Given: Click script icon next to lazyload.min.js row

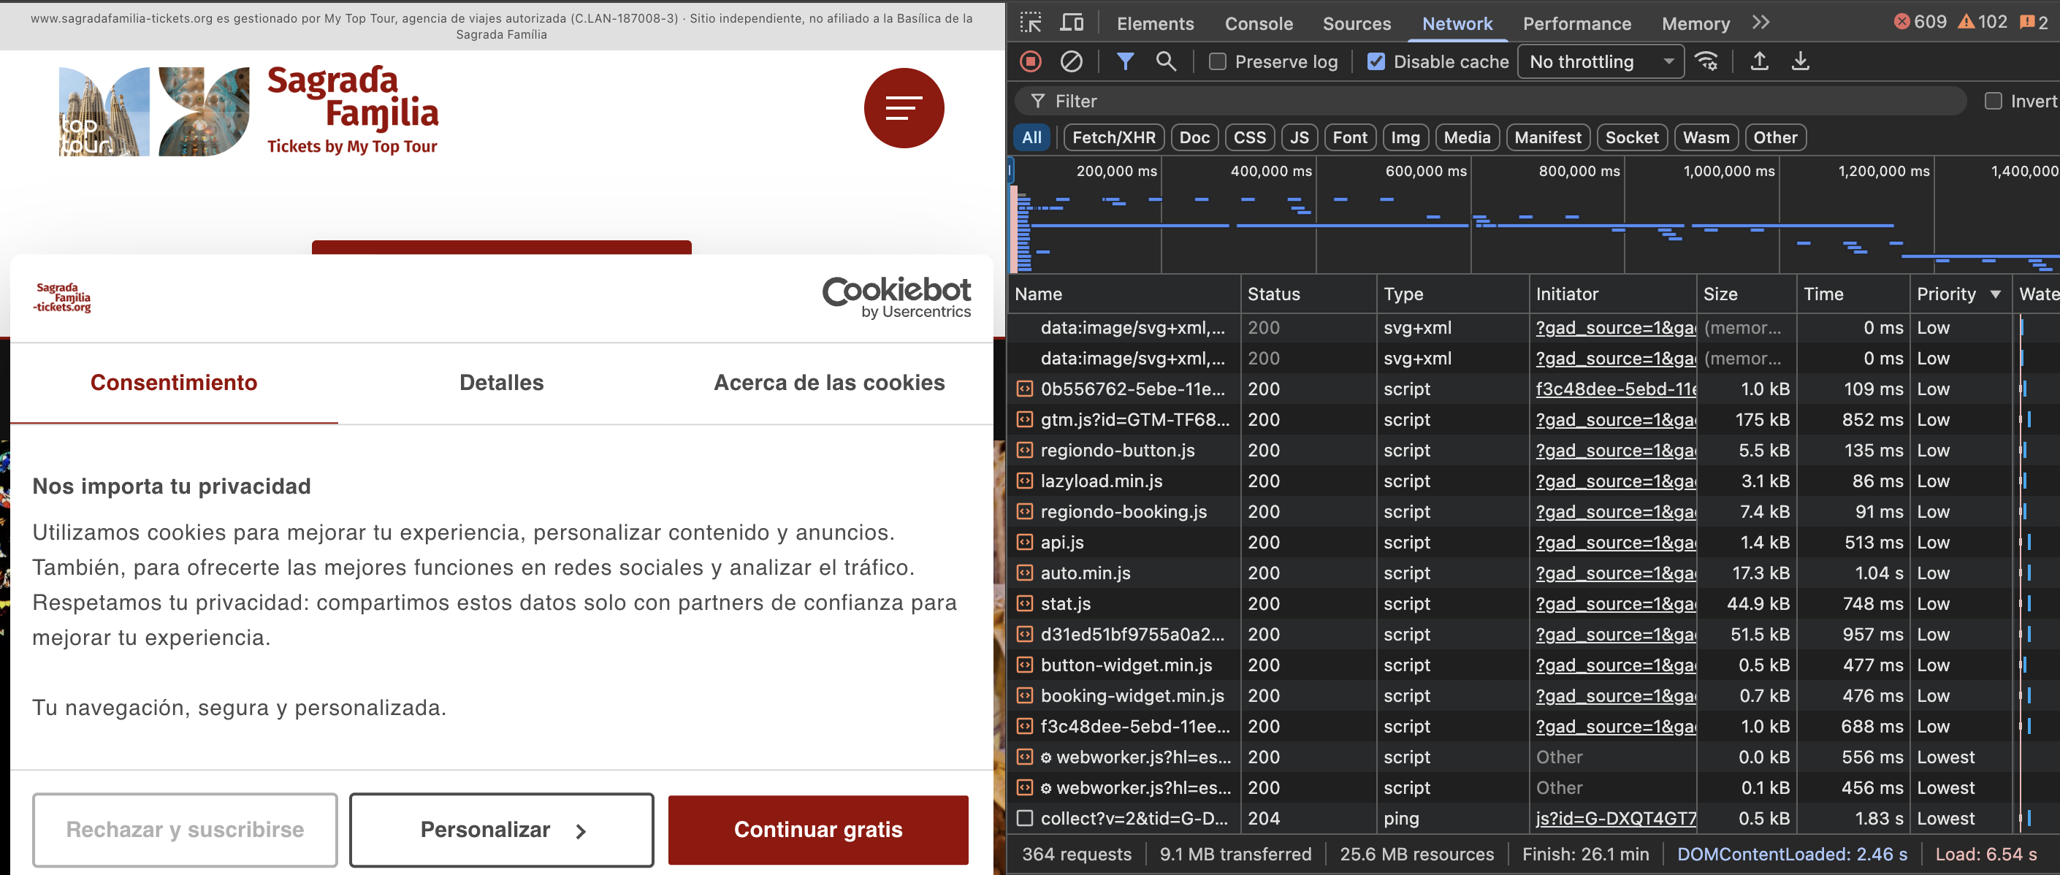Looking at the screenshot, I should pyautogui.click(x=1024, y=481).
